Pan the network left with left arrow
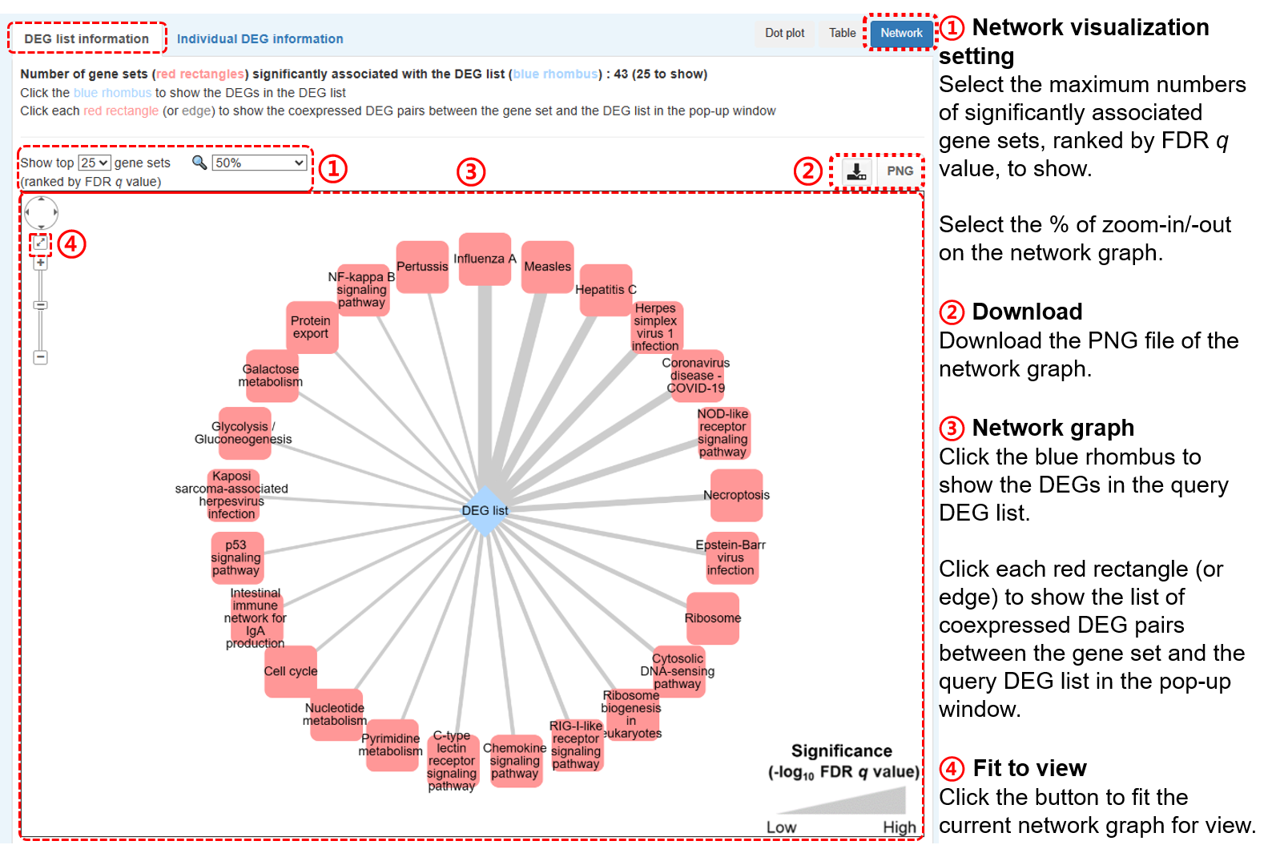Image resolution: width=1272 pixels, height=853 pixels. click(28, 213)
